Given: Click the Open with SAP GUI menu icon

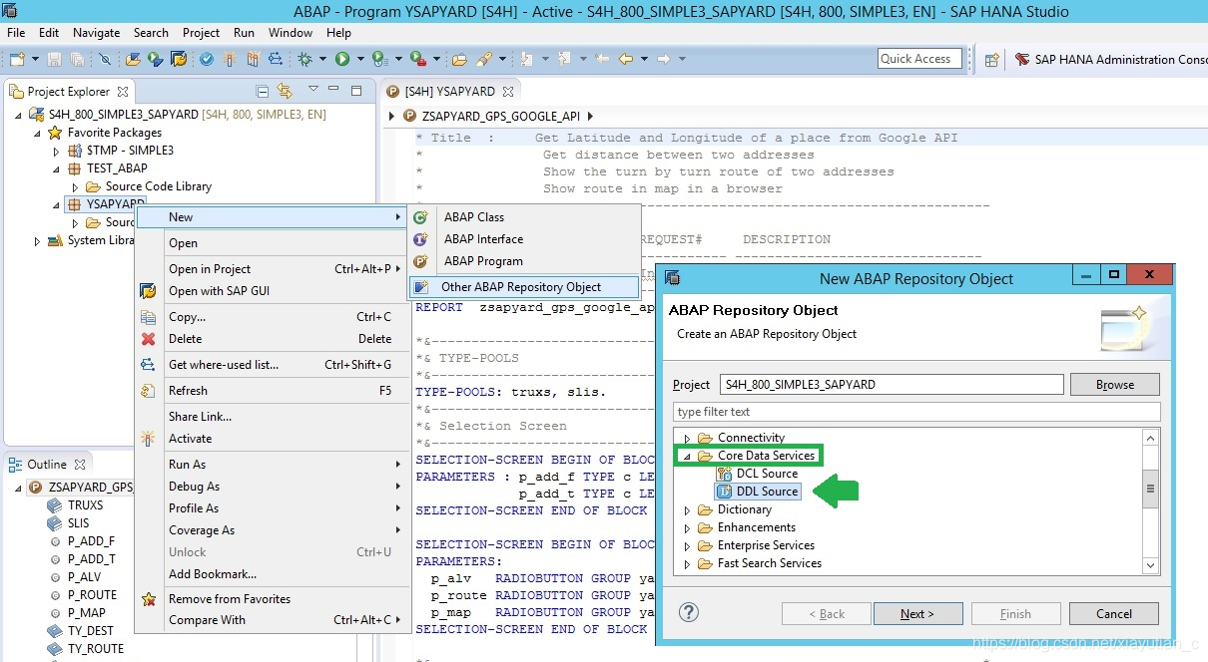Looking at the screenshot, I should (x=149, y=291).
